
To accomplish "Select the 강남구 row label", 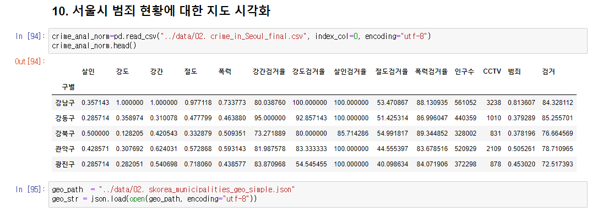I will click(x=65, y=102).
